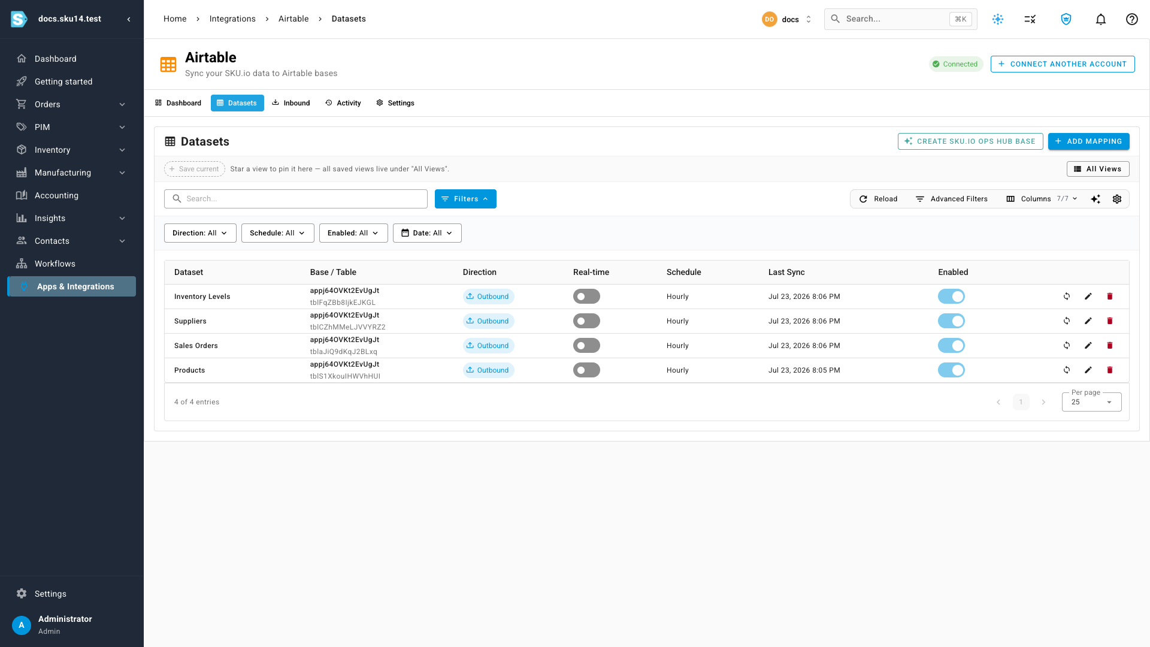The image size is (1150, 647).
Task: Click the Last Sync column header
Action: pos(786,272)
